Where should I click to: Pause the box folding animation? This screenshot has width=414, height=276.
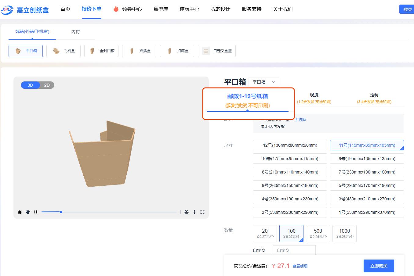pyautogui.click(x=36, y=212)
